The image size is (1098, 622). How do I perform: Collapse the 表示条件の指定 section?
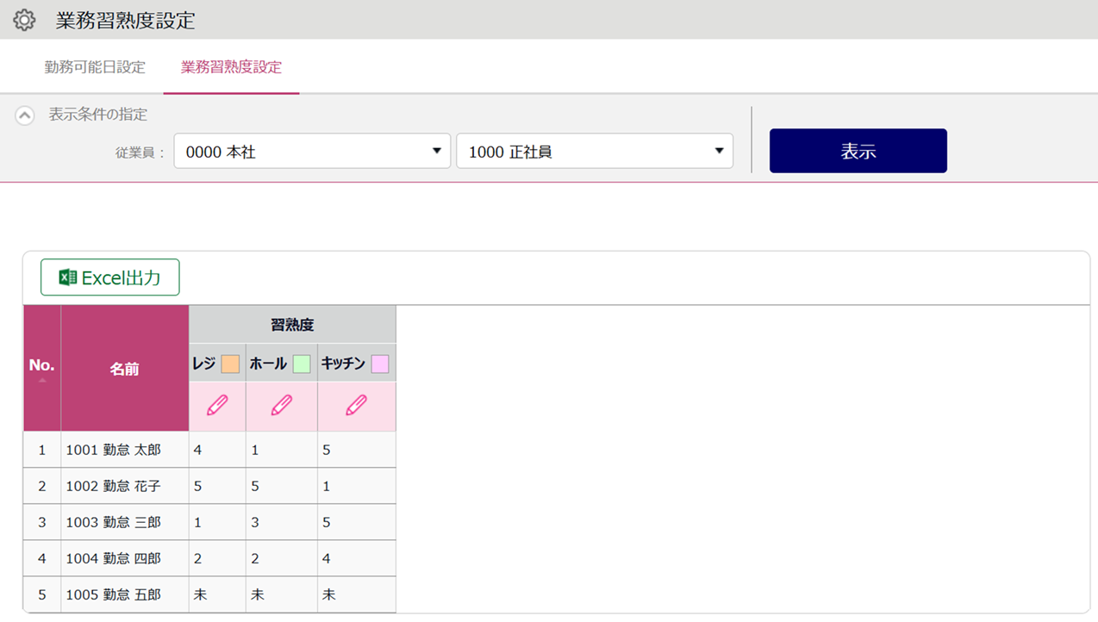[x=25, y=115]
